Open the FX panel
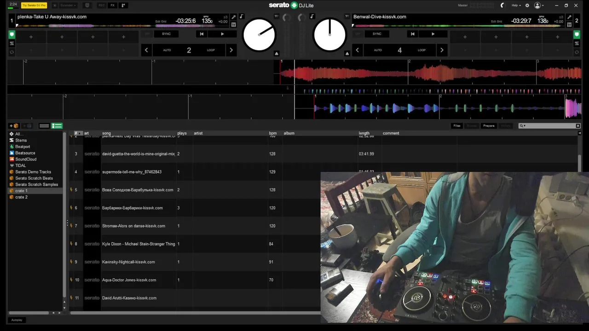Viewport: 589px width, 331px height. pos(112,6)
